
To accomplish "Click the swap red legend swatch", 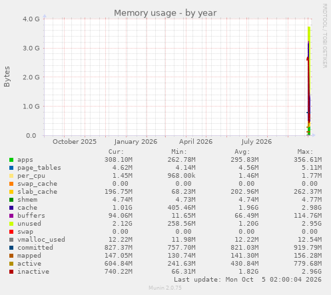I will click(x=11, y=232).
